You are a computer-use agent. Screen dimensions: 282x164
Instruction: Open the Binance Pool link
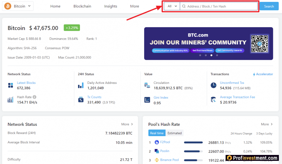pyautogui.click(x=170, y=160)
